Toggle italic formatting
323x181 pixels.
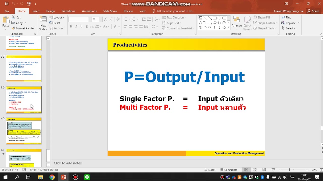click(x=76, y=27)
